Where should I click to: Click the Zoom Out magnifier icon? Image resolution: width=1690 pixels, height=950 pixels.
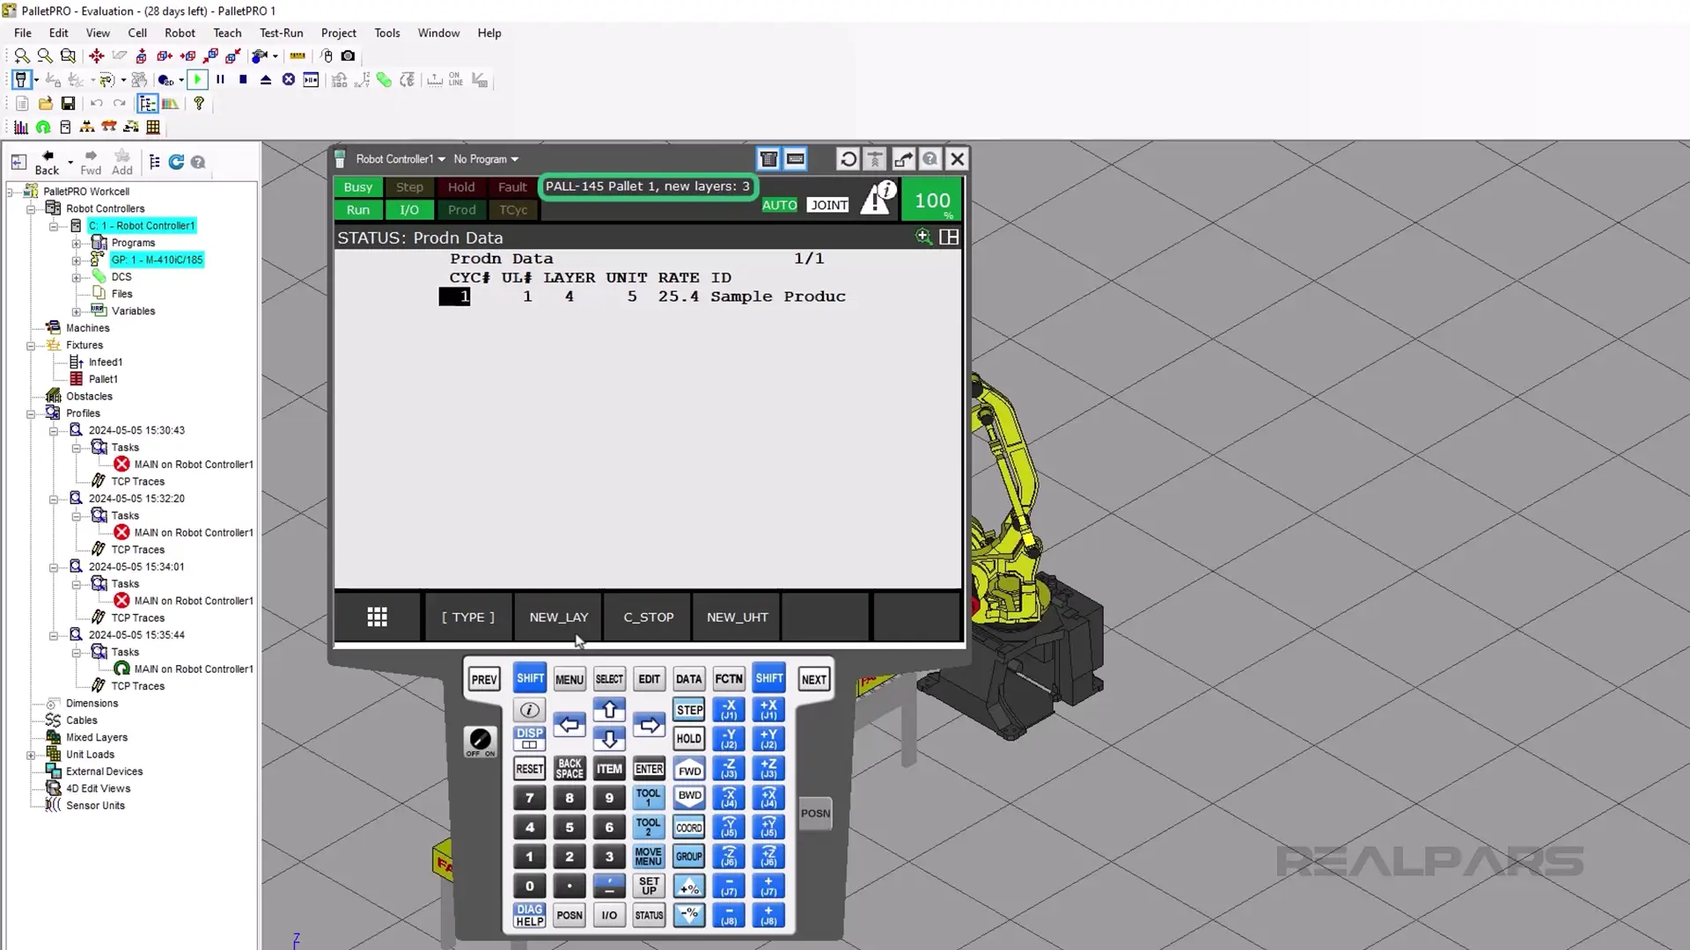click(x=45, y=55)
